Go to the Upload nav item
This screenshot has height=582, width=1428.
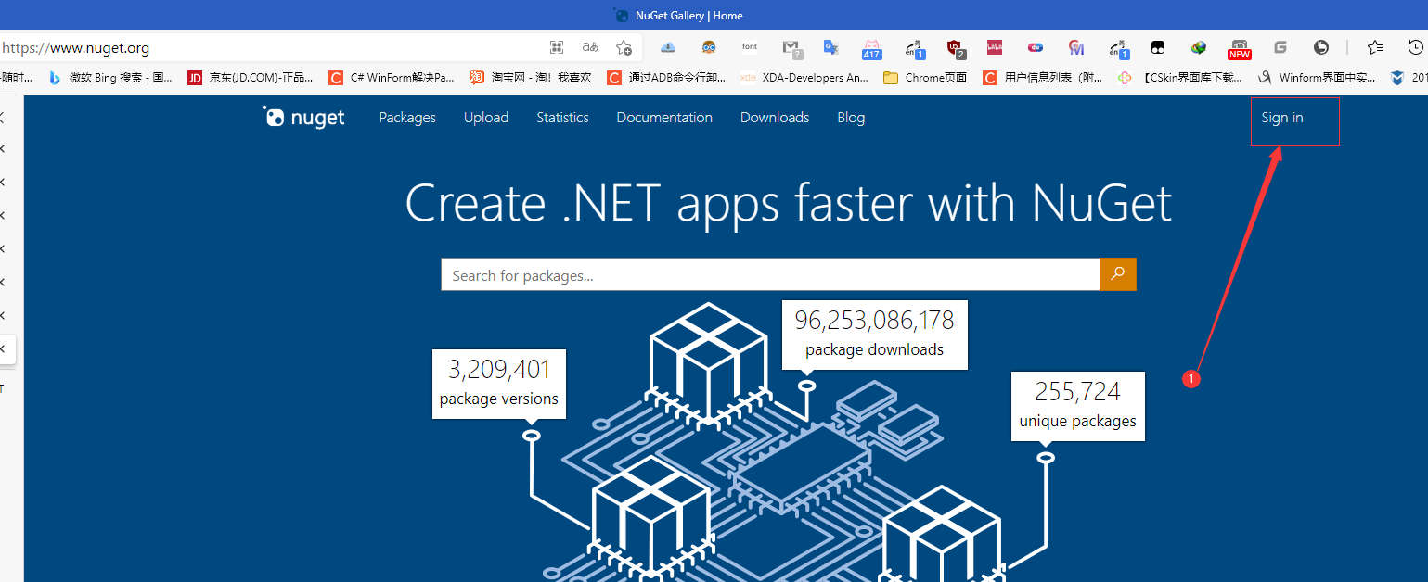[x=486, y=118]
